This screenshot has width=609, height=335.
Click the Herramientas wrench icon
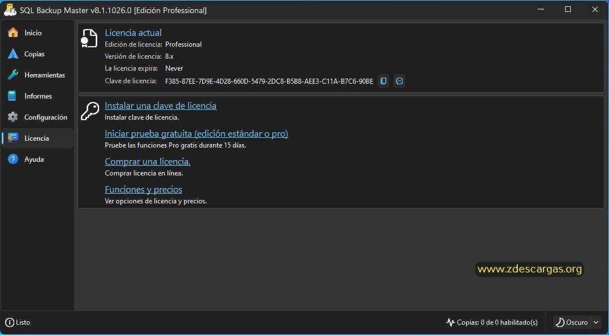[13, 75]
